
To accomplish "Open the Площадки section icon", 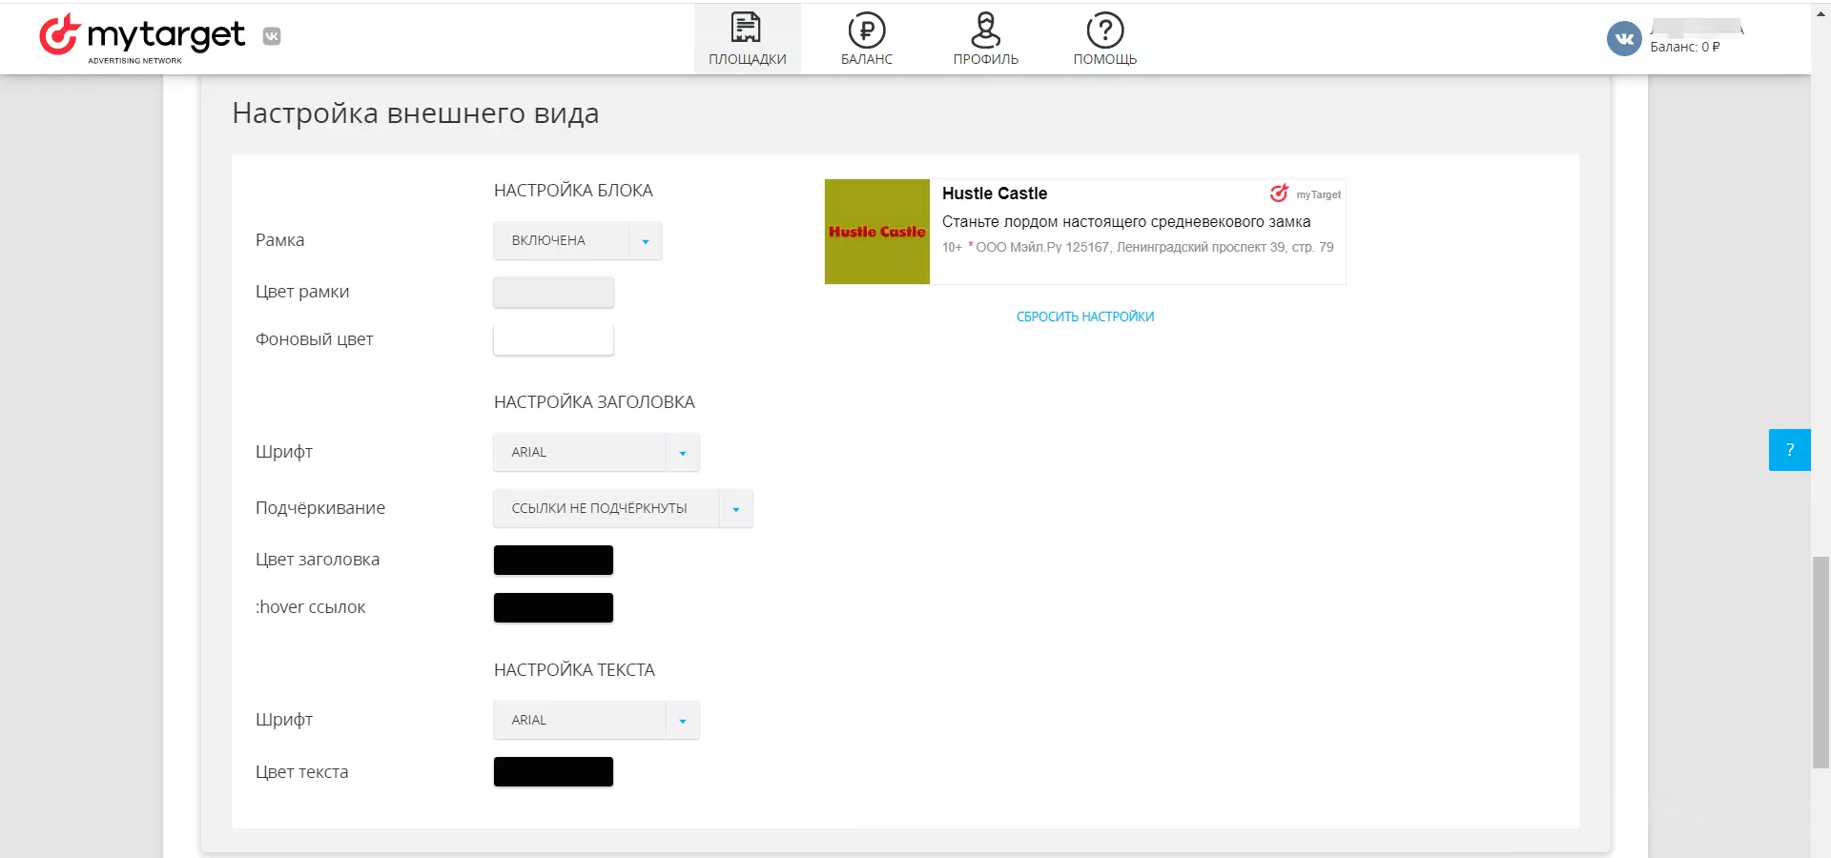I will coord(746,29).
